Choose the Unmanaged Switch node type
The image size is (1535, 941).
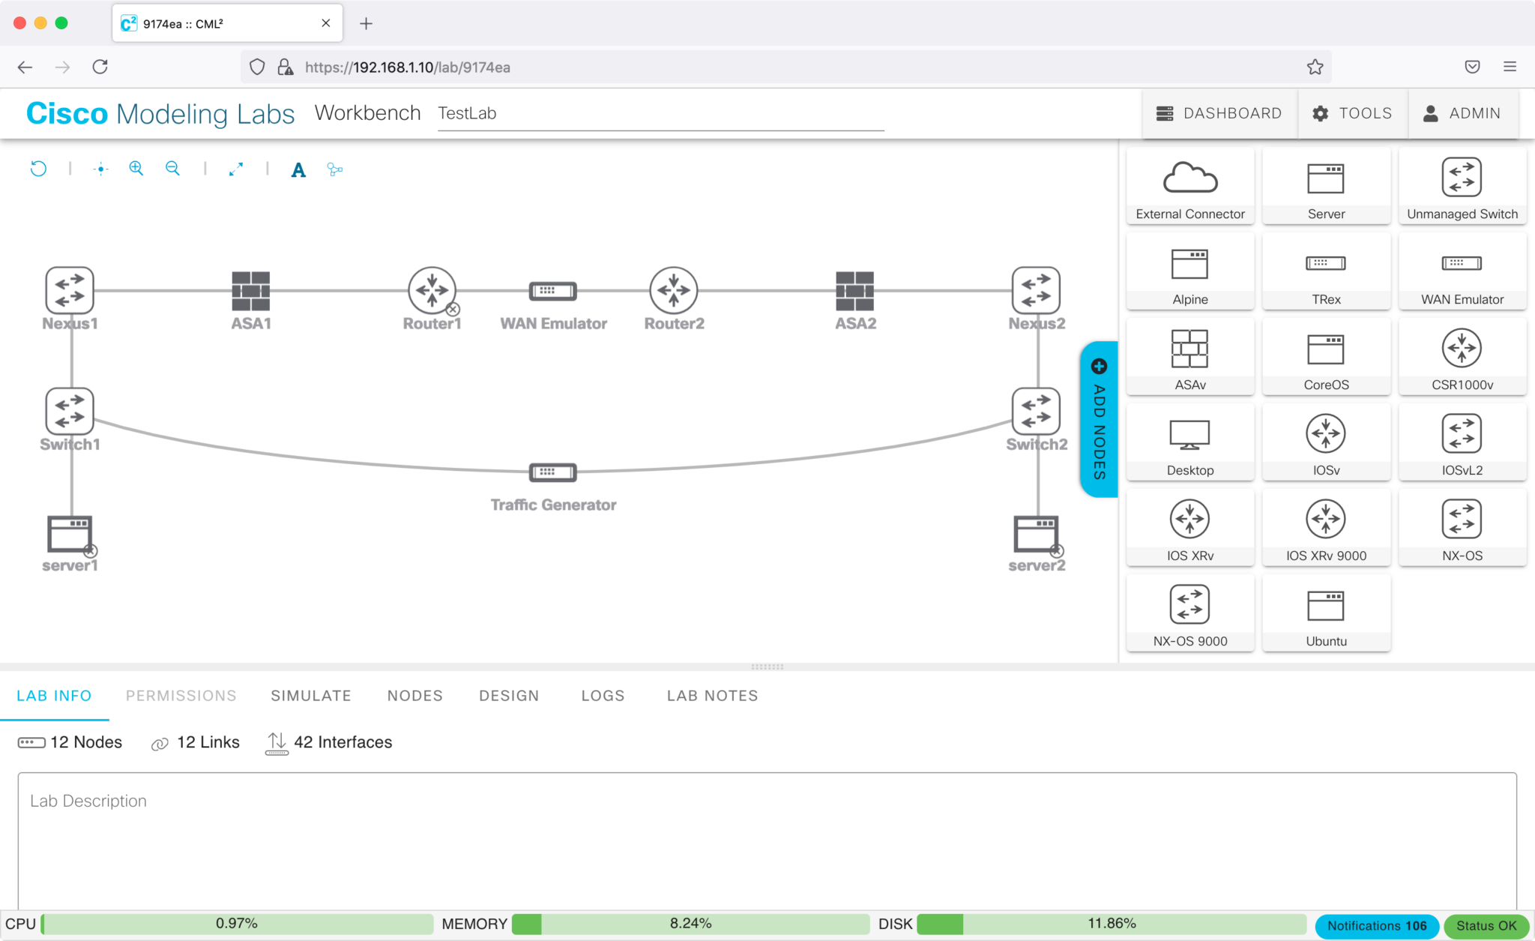(x=1462, y=187)
